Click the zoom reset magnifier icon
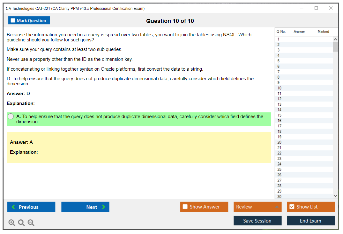This screenshot has height=234, width=343. click(21, 223)
